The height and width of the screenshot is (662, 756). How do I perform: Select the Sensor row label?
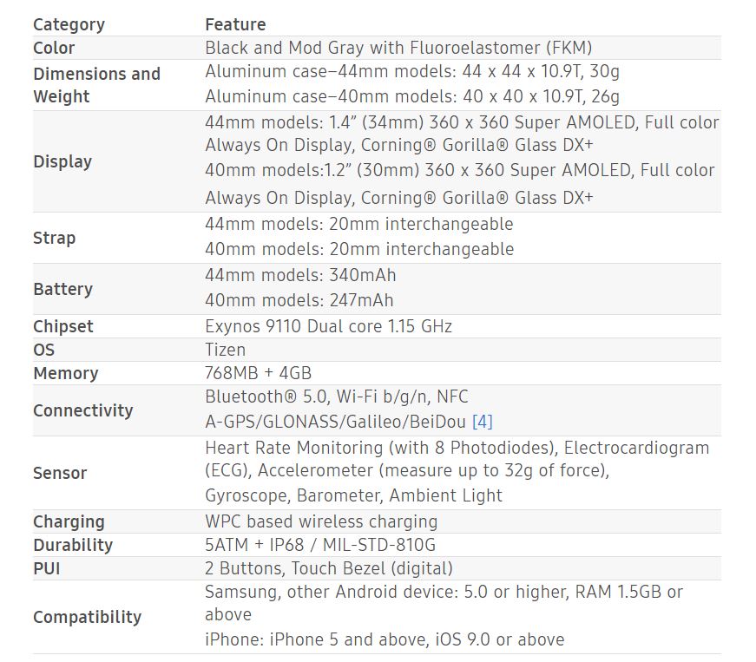(x=60, y=473)
